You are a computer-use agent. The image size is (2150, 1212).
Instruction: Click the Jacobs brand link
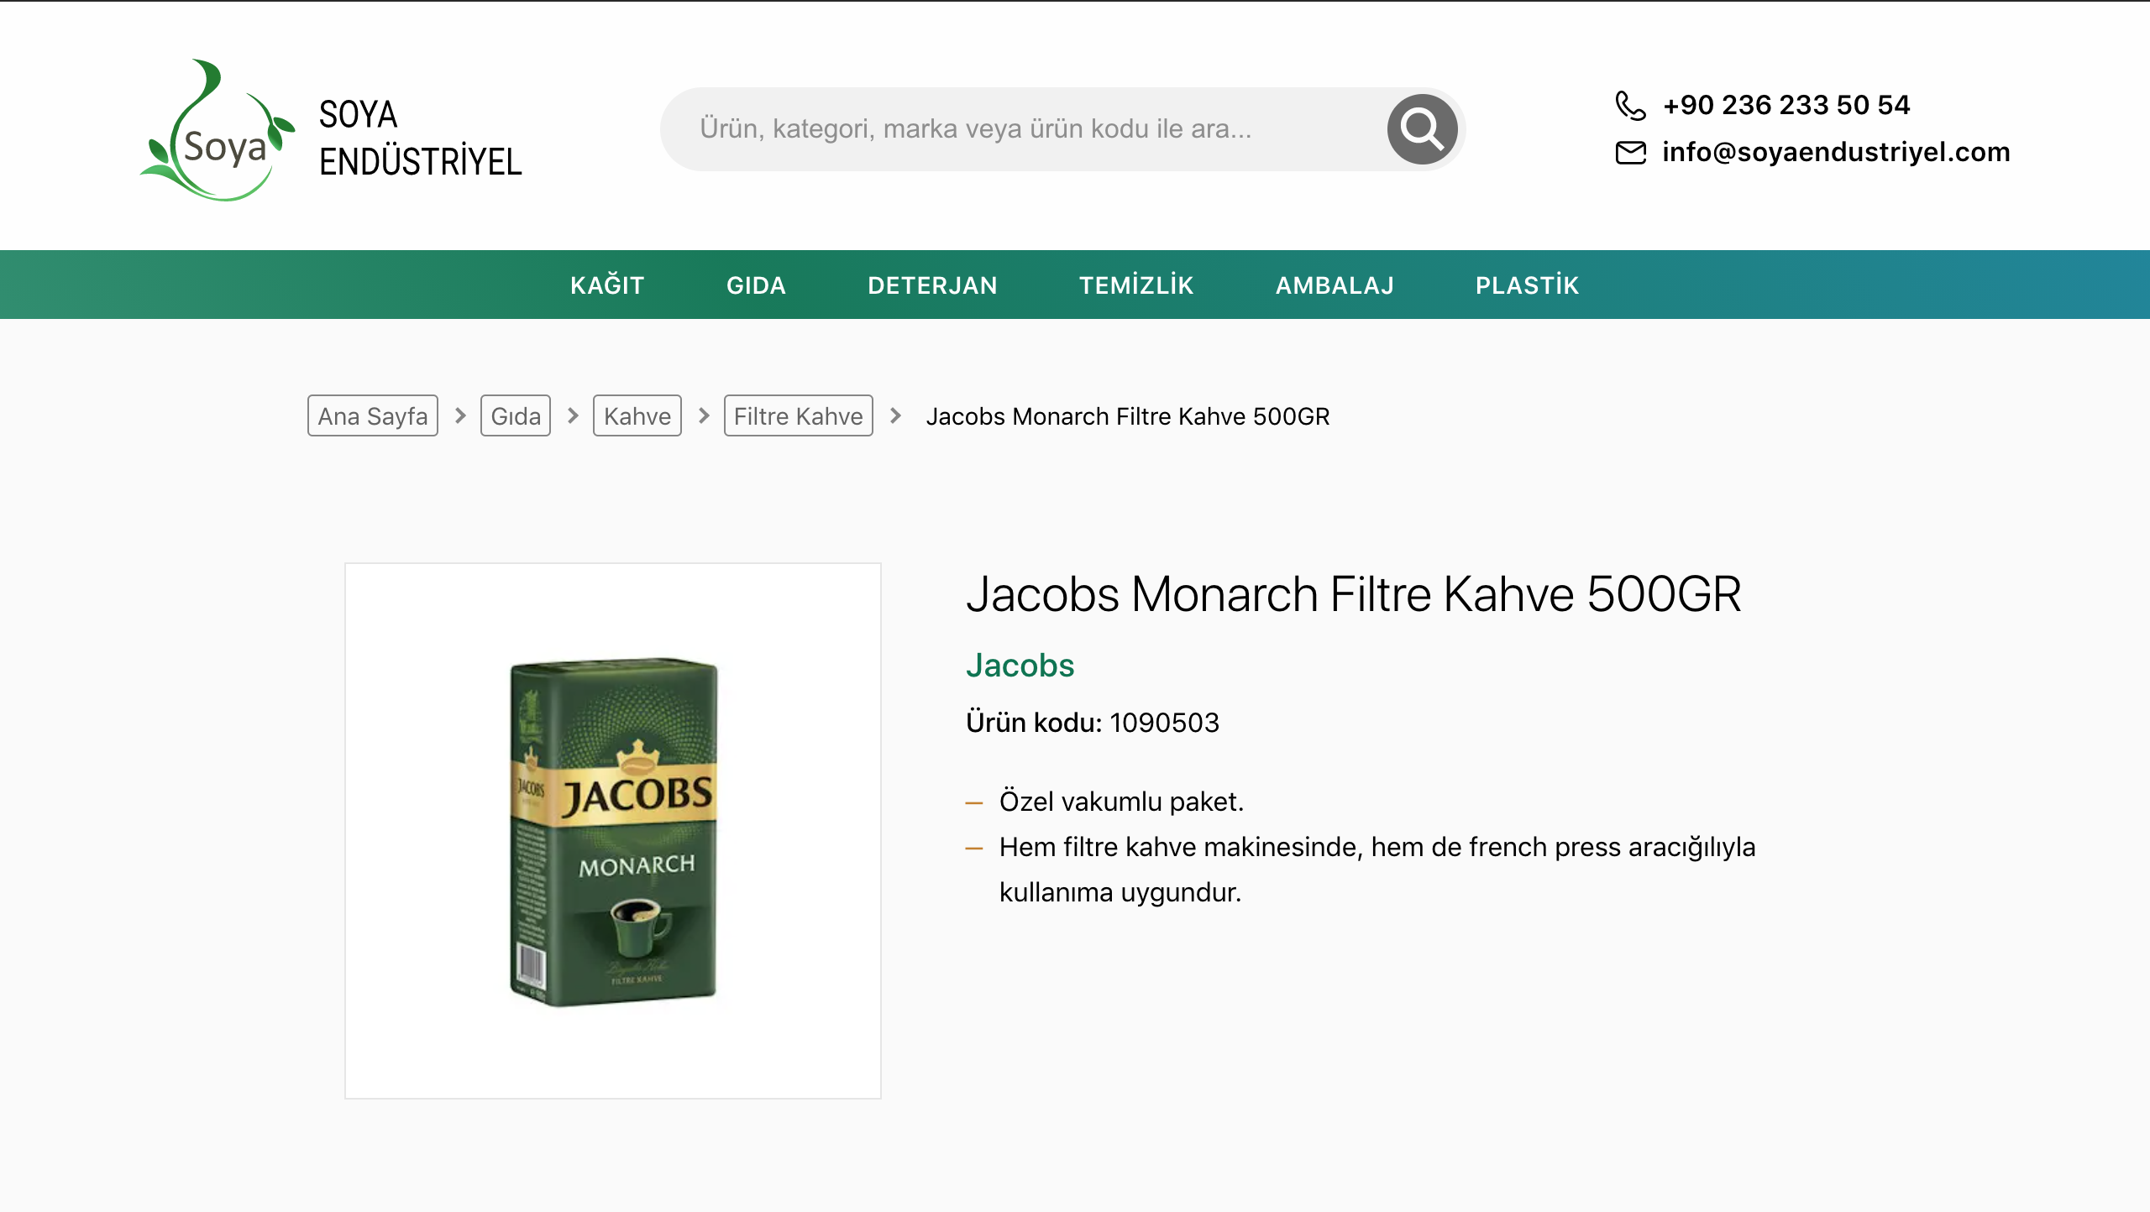[x=1020, y=666]
